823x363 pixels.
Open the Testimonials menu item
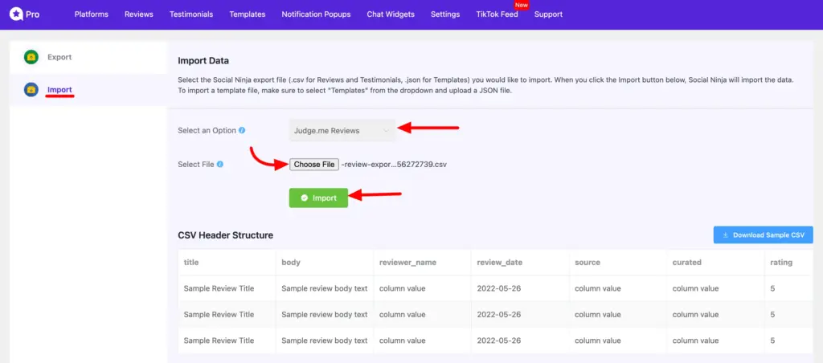coord(191,14)
